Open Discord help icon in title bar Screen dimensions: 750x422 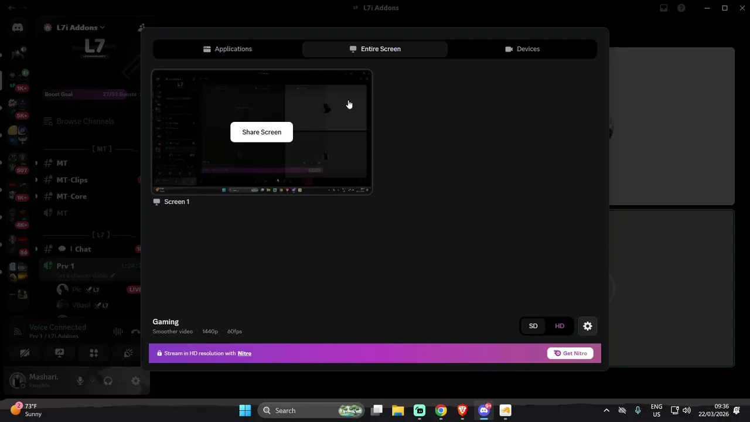point(681,8)
